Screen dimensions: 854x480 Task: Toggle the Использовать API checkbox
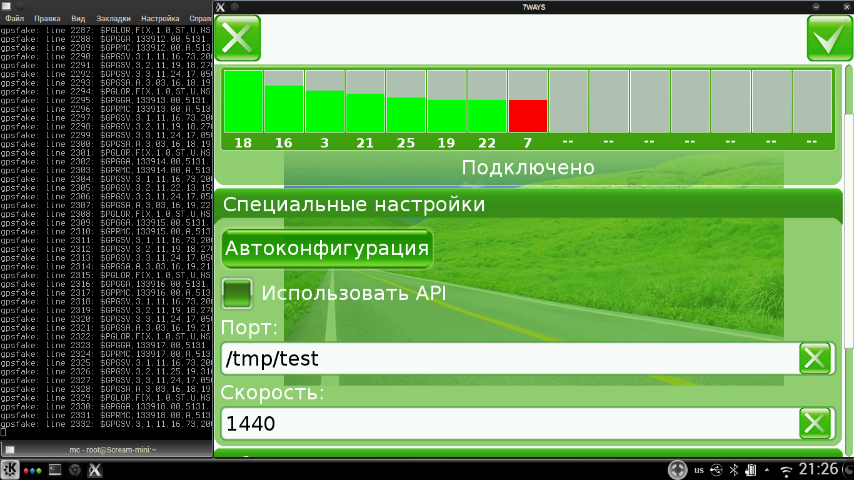pyautogui.click(x=238, y=294)
